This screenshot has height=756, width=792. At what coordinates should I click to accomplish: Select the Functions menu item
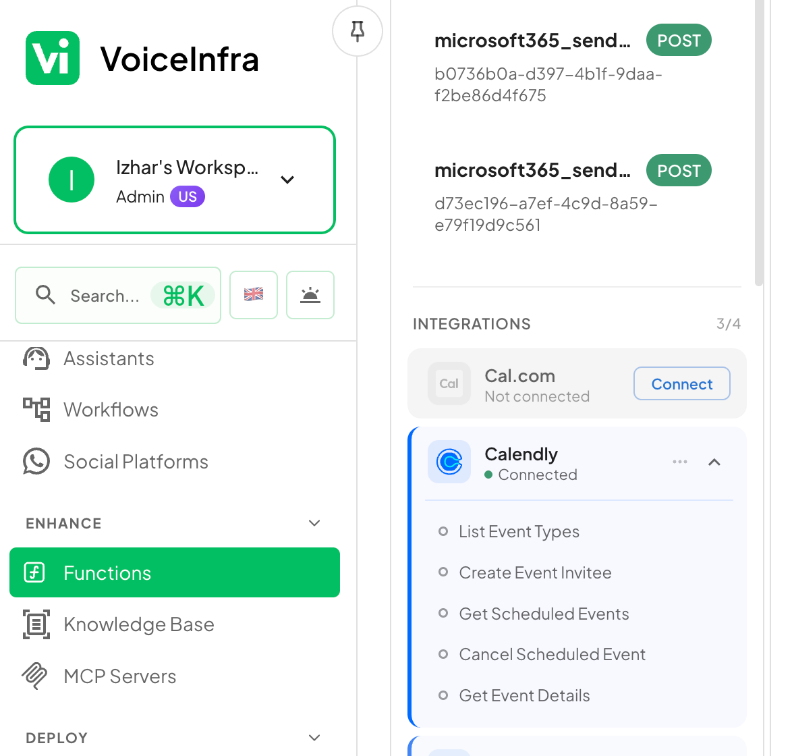coord(175,572)
